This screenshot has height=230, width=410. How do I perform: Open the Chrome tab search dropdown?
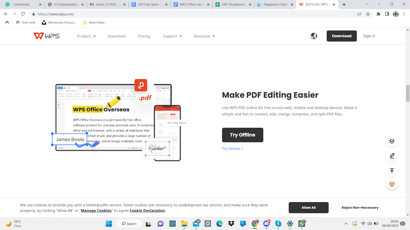tap(367, 4)
